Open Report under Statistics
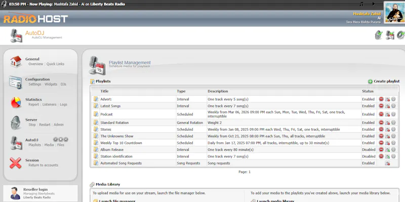 34,105
